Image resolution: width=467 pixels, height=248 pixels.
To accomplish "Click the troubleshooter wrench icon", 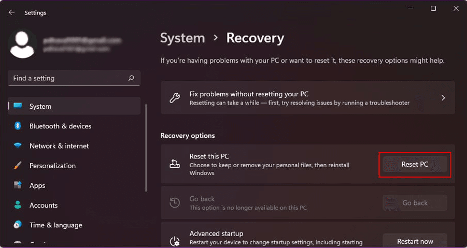I will pyautogui.click(x=175, y=98).
